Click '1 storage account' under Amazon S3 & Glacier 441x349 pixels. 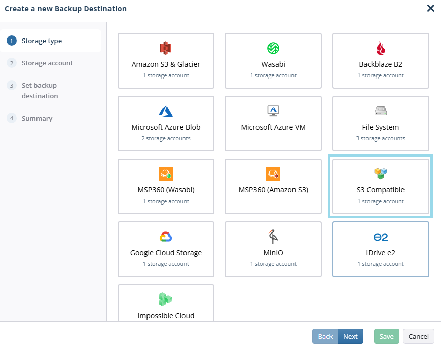(x=166, y=75)
